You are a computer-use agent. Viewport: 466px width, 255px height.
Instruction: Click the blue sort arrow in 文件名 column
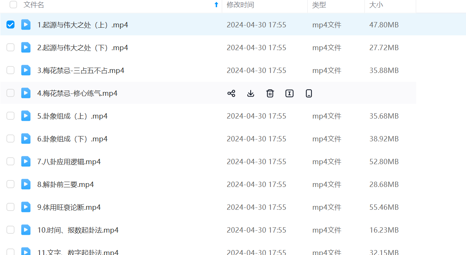click(x=216, y=5)
